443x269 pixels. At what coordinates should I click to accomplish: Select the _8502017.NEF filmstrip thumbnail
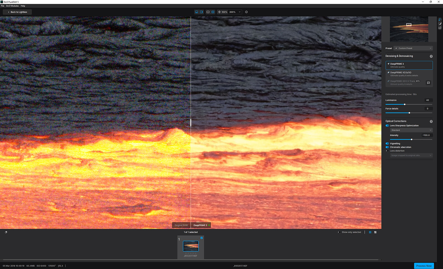tap(191, 246)
